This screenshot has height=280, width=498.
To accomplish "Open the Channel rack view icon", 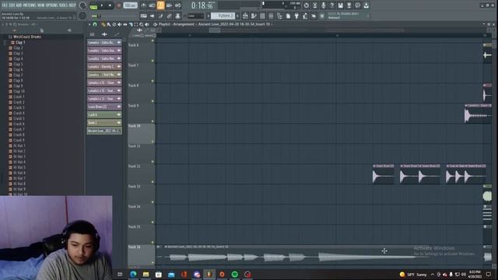I will 262,16.
